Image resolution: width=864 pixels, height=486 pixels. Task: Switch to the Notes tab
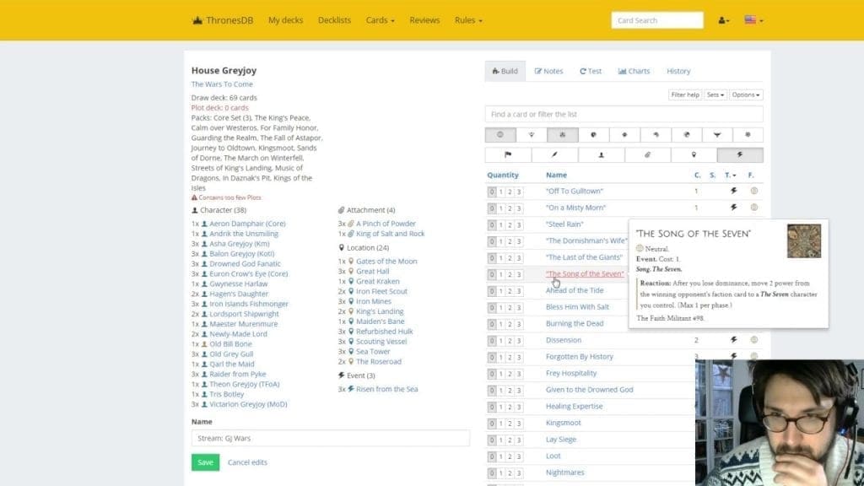pyautogui.click(x=548, y=71)
